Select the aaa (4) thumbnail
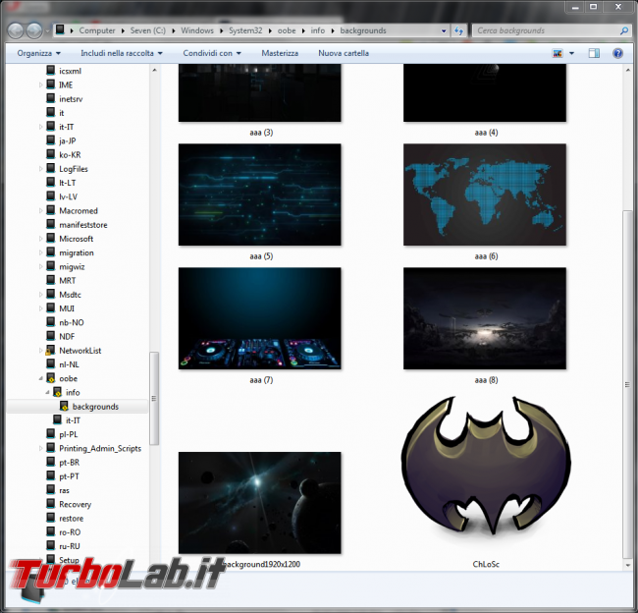638x613 pixels. click(485, 93)
